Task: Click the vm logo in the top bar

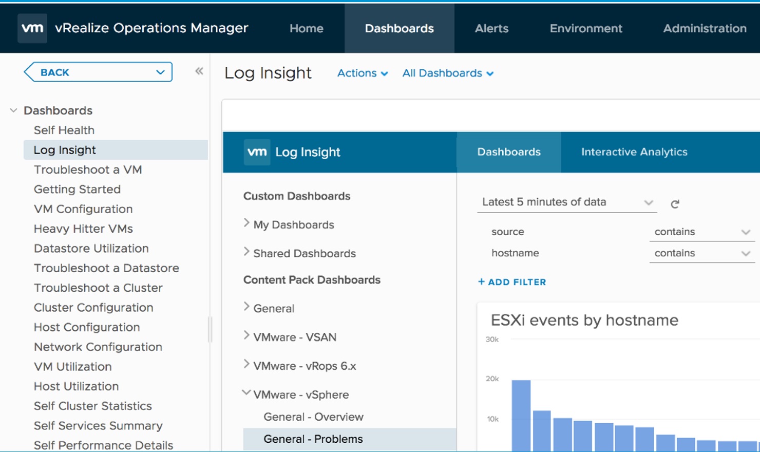Action: click(32, 28)
